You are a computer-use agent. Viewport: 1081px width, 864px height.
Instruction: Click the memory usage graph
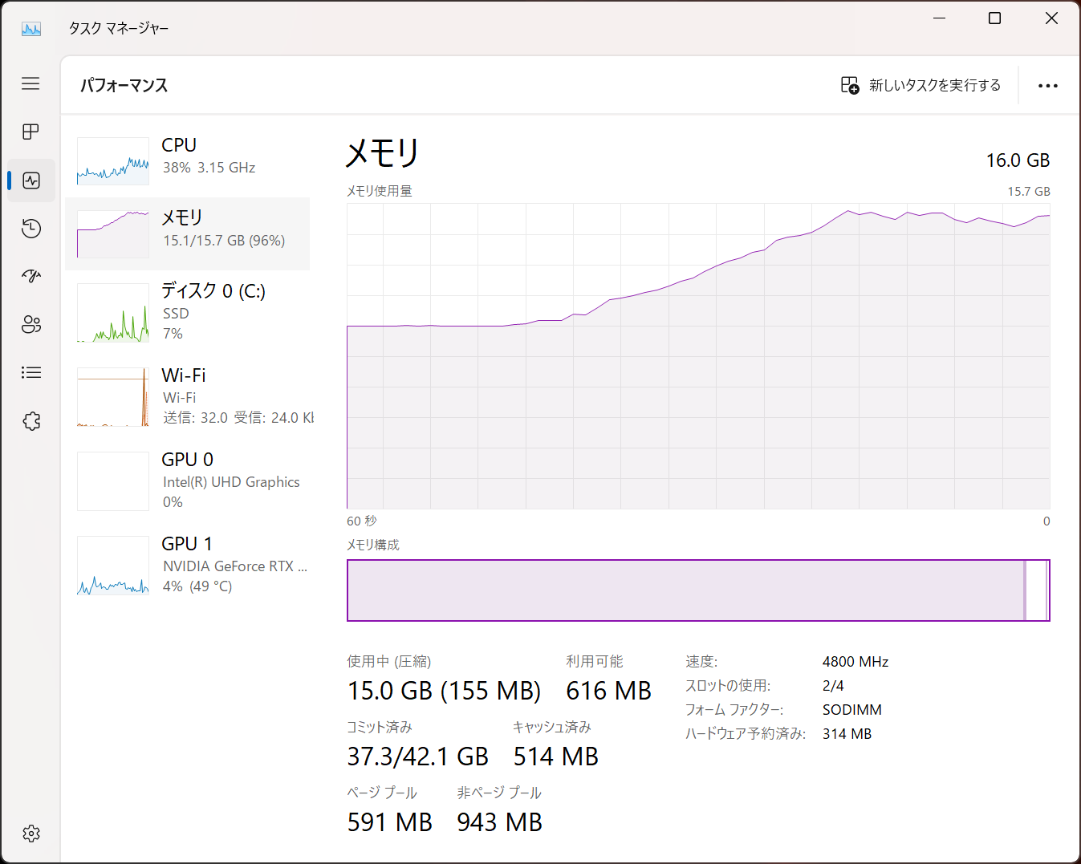click(697, 356)
